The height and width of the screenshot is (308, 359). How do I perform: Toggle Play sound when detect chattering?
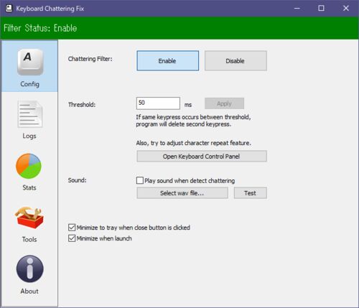click(140, 180)
